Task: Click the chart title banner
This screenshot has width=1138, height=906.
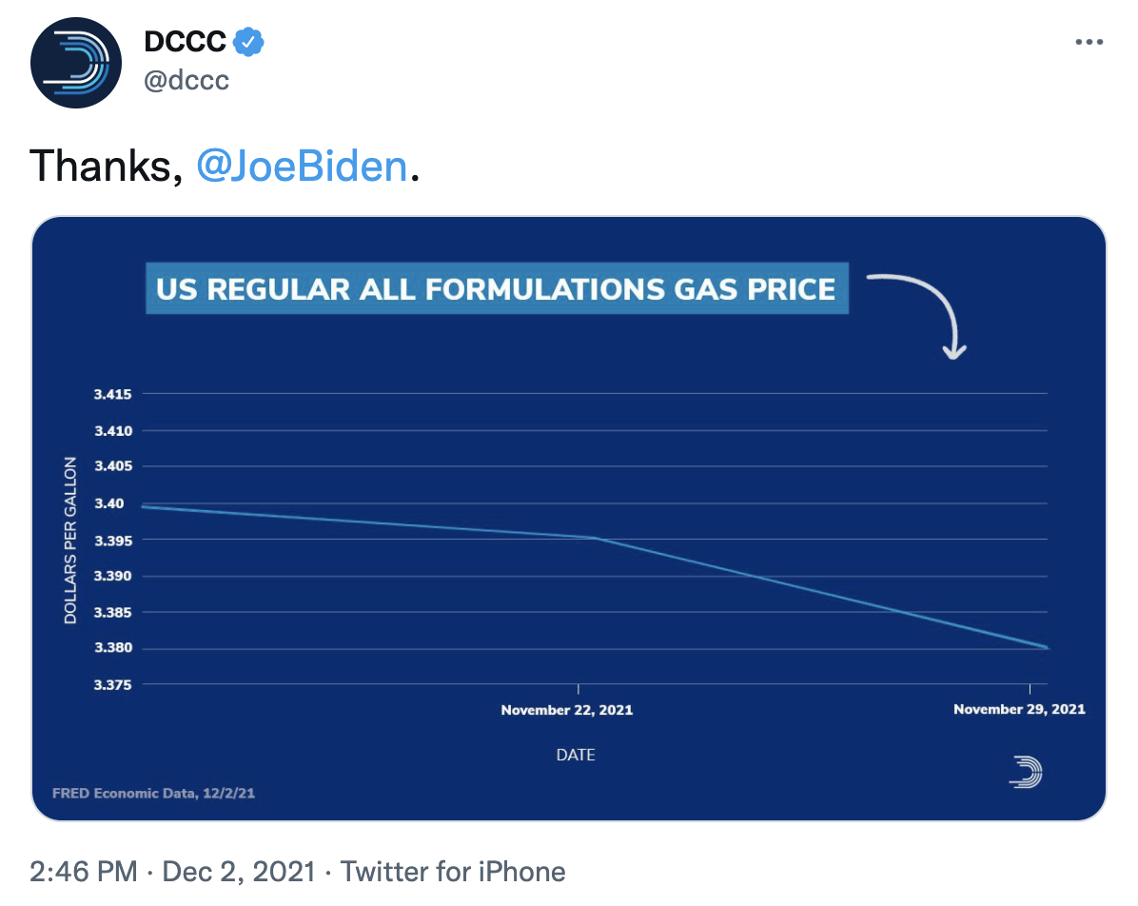Action: [x=497, y=288]
